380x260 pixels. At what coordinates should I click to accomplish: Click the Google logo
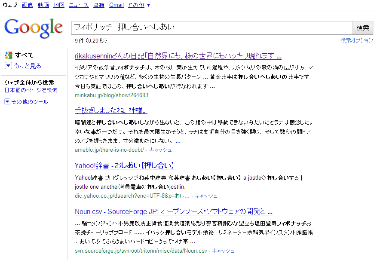33,28
